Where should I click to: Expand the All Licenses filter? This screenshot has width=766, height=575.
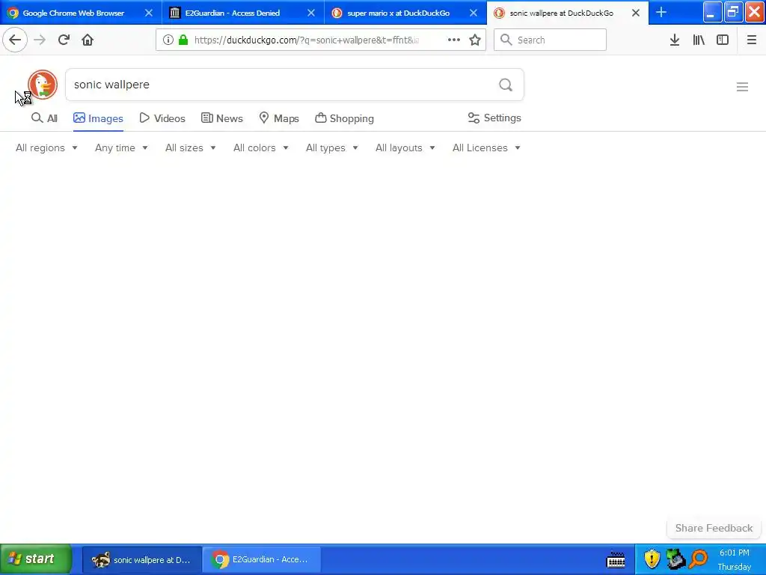click(x=486, y=147)
